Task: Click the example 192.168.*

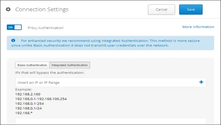Action: point(24,113)
